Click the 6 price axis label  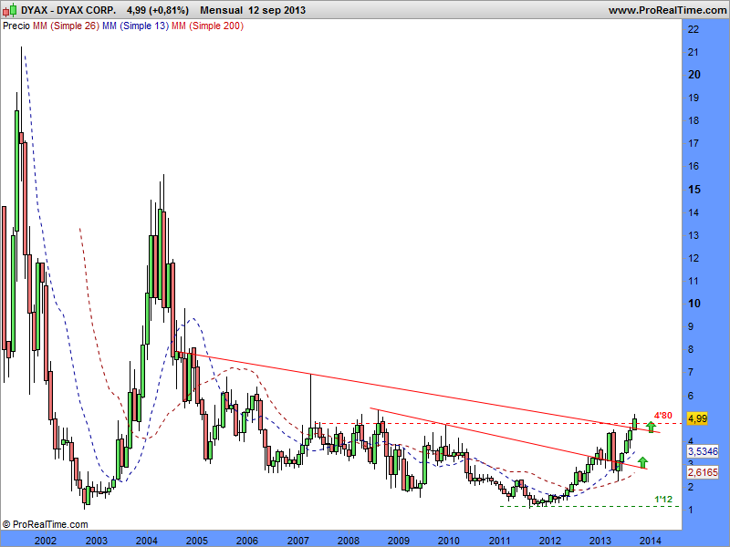691,396
